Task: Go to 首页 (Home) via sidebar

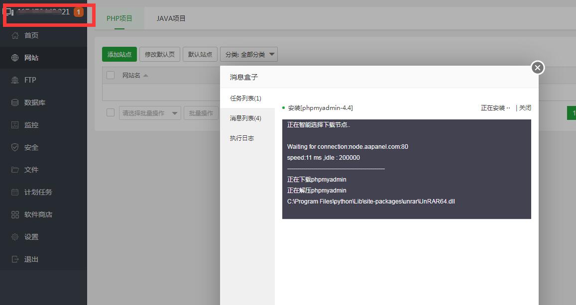Action: 31,35
